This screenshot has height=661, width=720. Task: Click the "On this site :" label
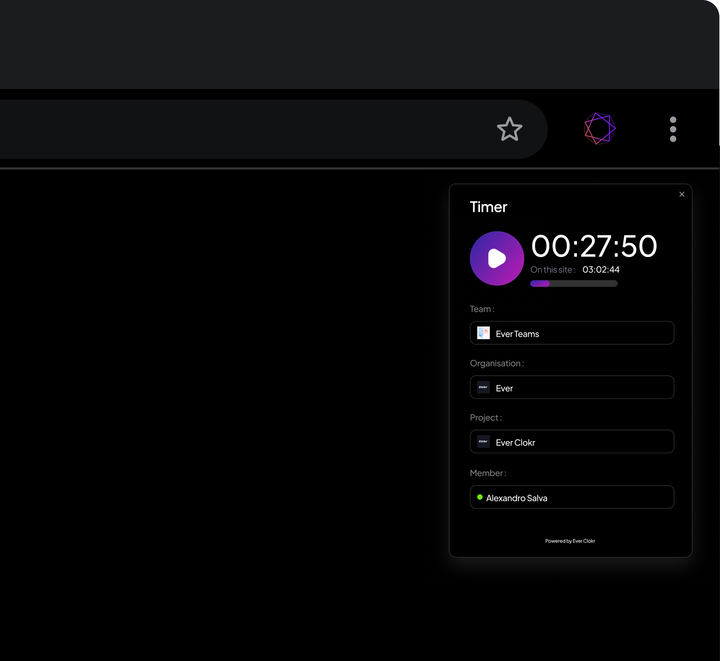pos(553,270)
